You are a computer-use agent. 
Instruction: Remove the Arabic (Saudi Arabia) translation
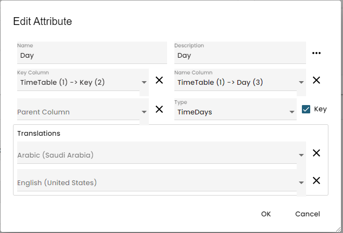pos(316,153)
